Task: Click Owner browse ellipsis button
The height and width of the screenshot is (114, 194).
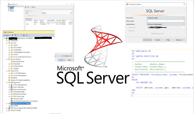Action: (x=71, y=13)
